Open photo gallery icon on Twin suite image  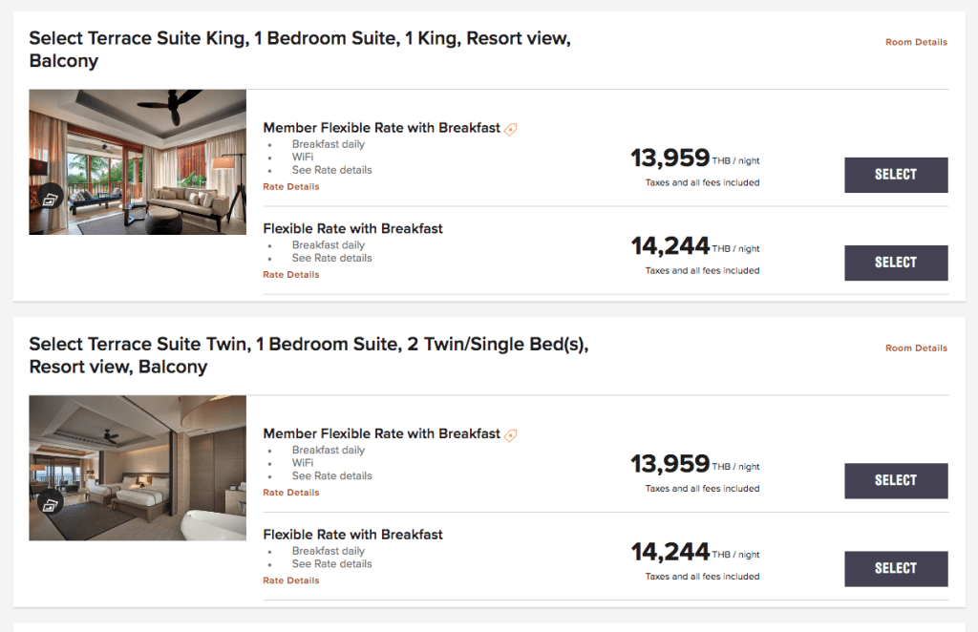pyautogui.click(x=52, y=502)
